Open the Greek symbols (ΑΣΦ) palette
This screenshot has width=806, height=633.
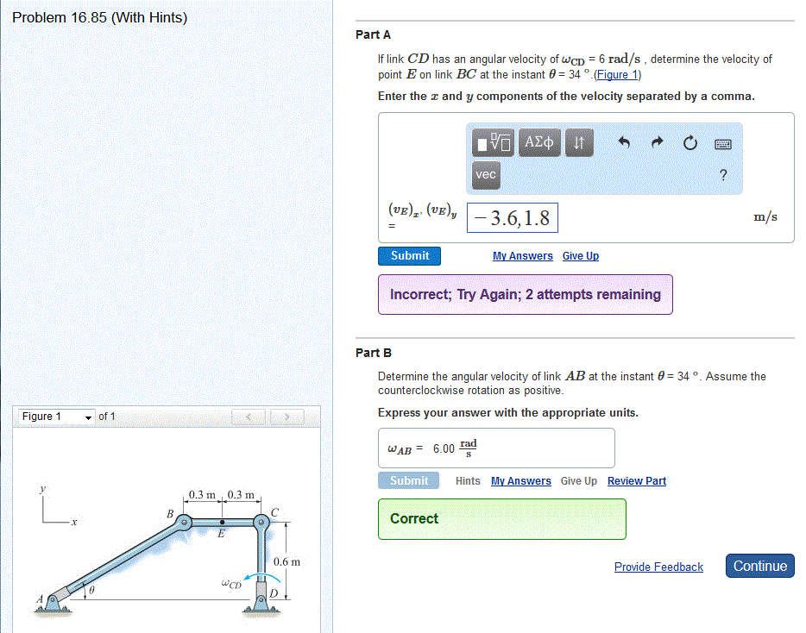point(538,142)
